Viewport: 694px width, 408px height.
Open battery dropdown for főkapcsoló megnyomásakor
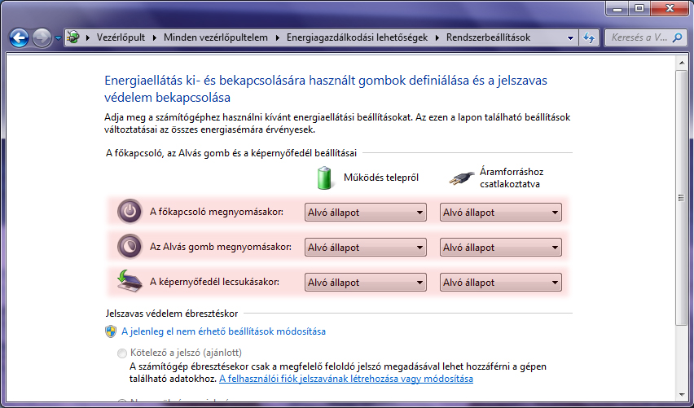tap(365, 213)
